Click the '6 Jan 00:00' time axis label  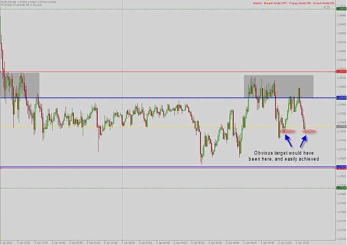[128, 243]
